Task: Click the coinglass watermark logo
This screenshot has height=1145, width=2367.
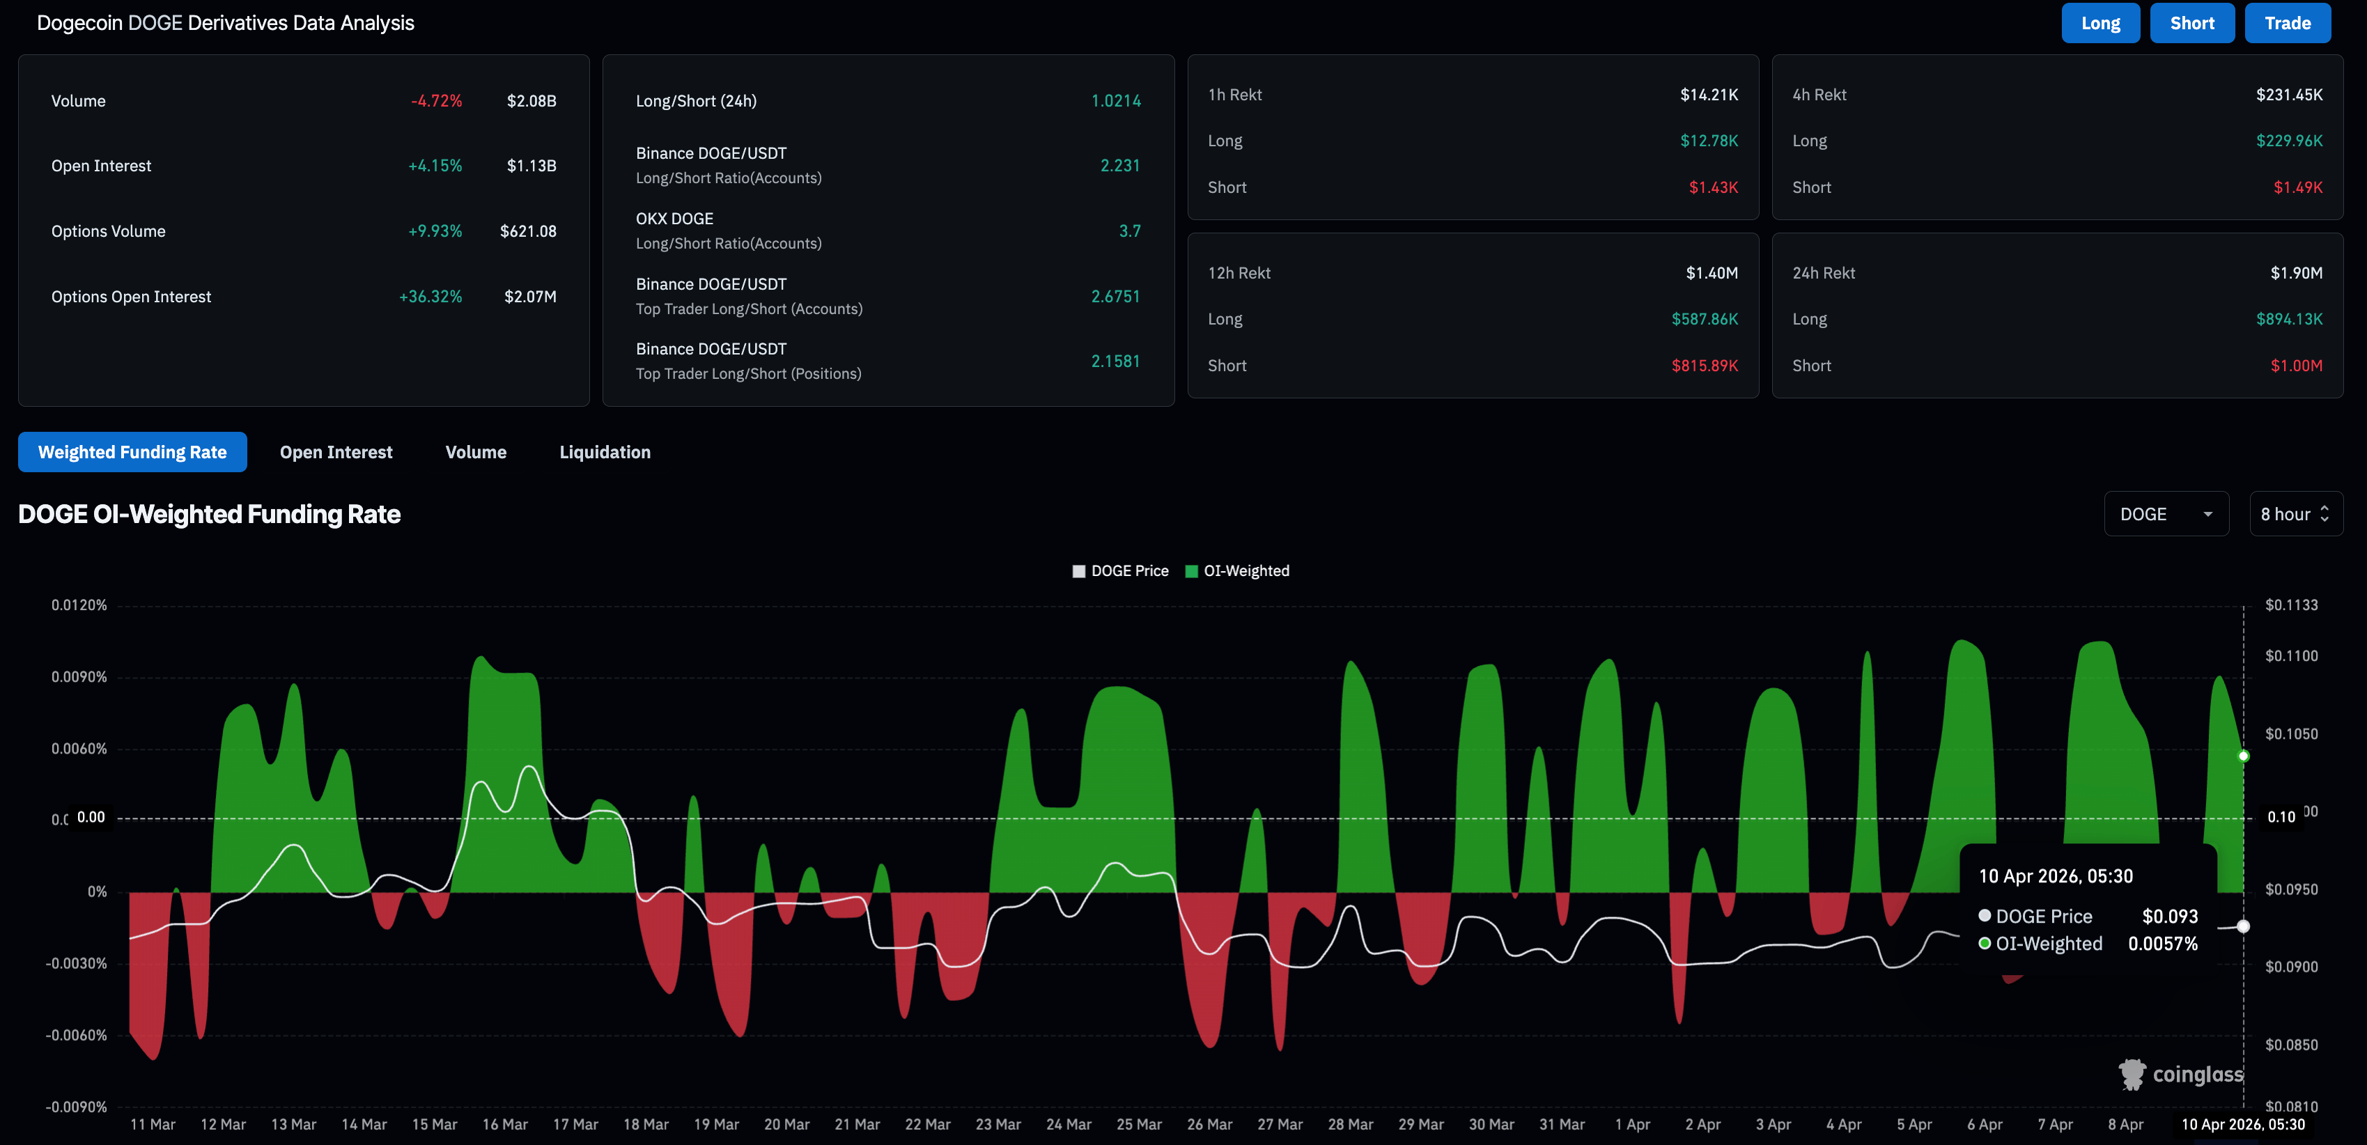Action: pyautogui.click(x=2180, y=1074)
